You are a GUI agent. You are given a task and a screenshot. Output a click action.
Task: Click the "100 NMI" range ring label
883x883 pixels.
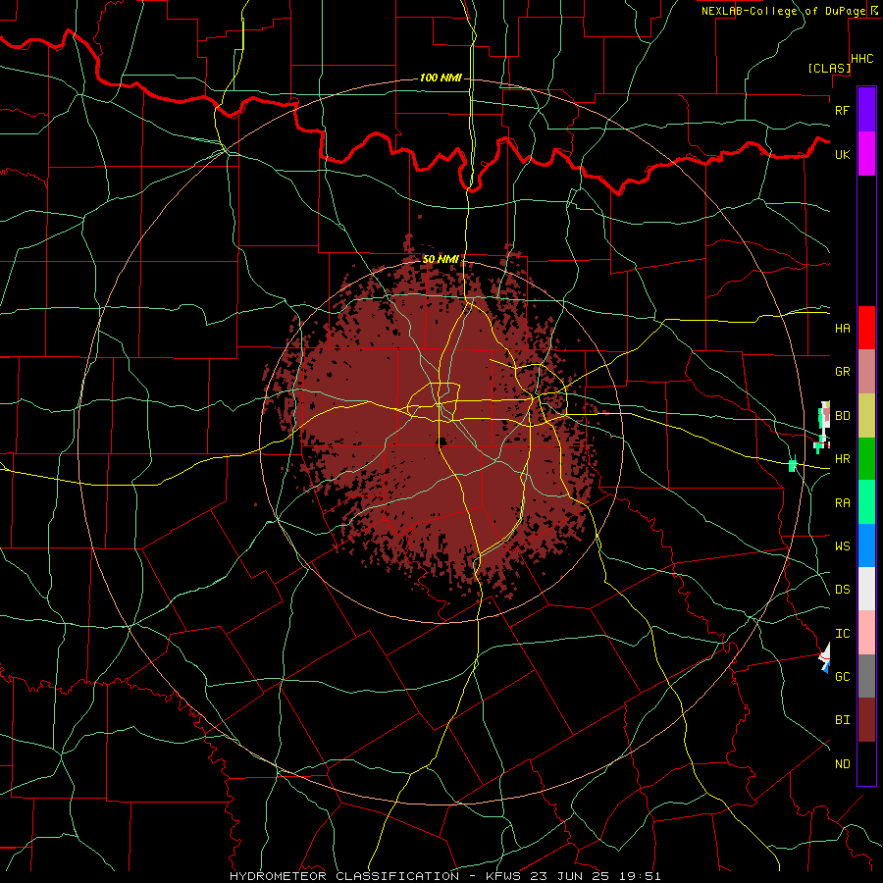click(441, 78)
